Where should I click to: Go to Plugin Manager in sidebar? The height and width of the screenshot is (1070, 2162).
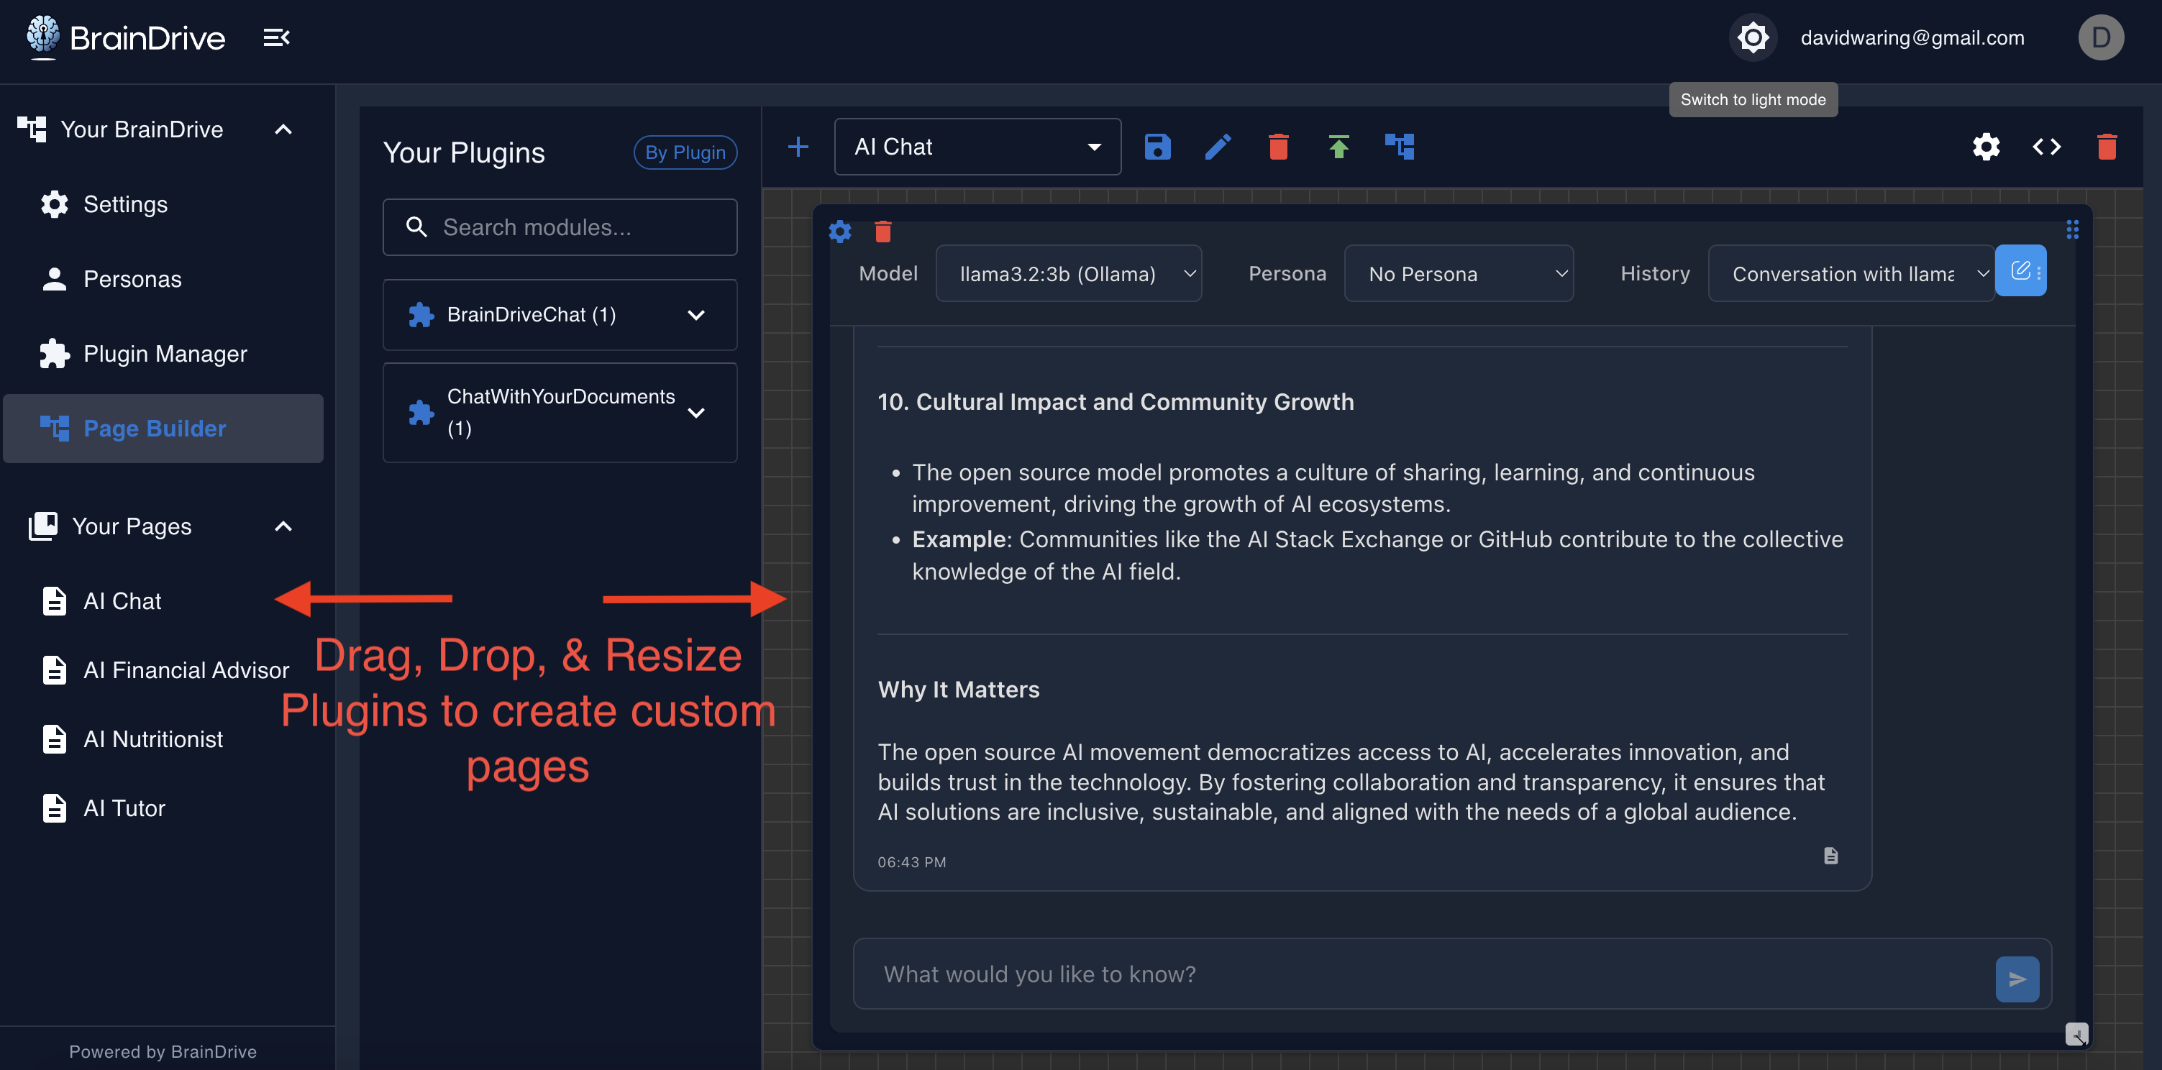tap(165, 354)
